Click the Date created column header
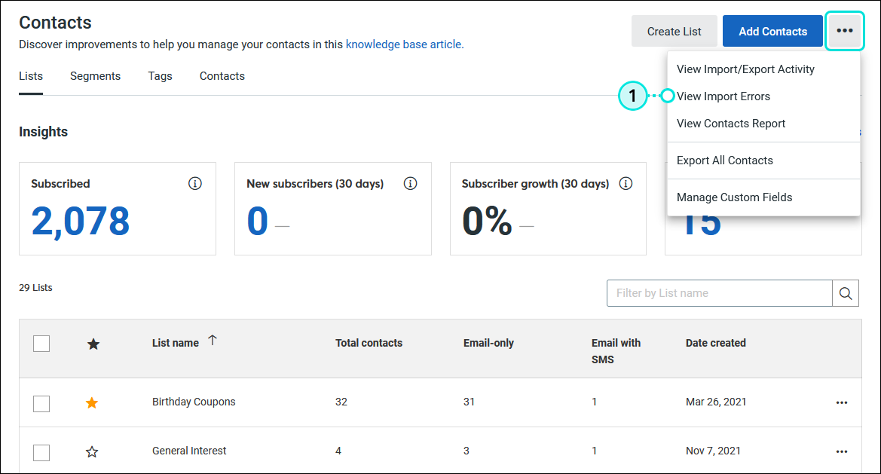Viewport: 881px width, 474px height. [x=716, y=343]
